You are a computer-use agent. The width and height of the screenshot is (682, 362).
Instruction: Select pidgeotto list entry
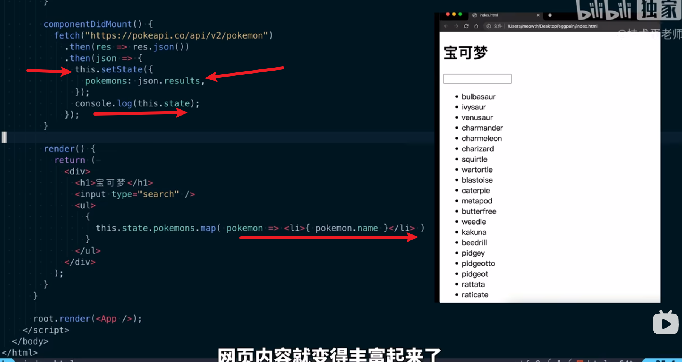click(x=478, y=263)
